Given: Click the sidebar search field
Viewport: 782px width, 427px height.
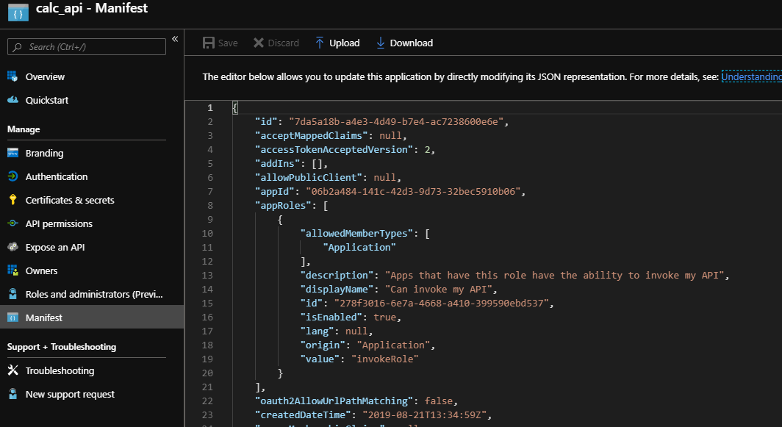Looking at the screenshot, I should (x=88, y=47).
